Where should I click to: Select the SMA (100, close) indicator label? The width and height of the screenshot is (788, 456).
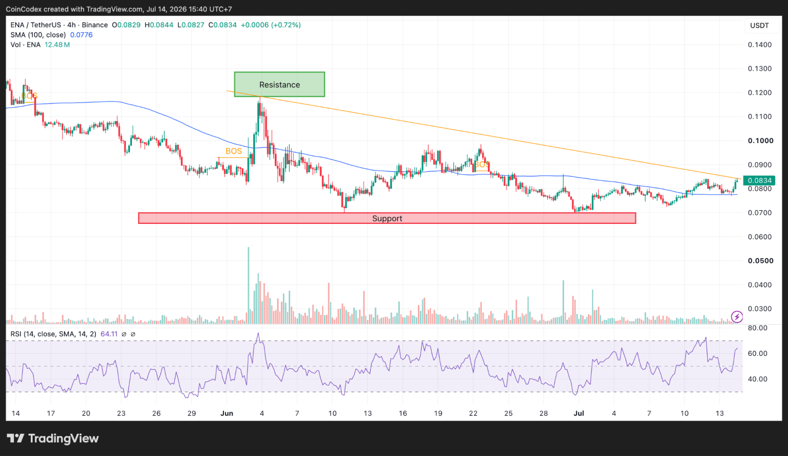point(38,35)
